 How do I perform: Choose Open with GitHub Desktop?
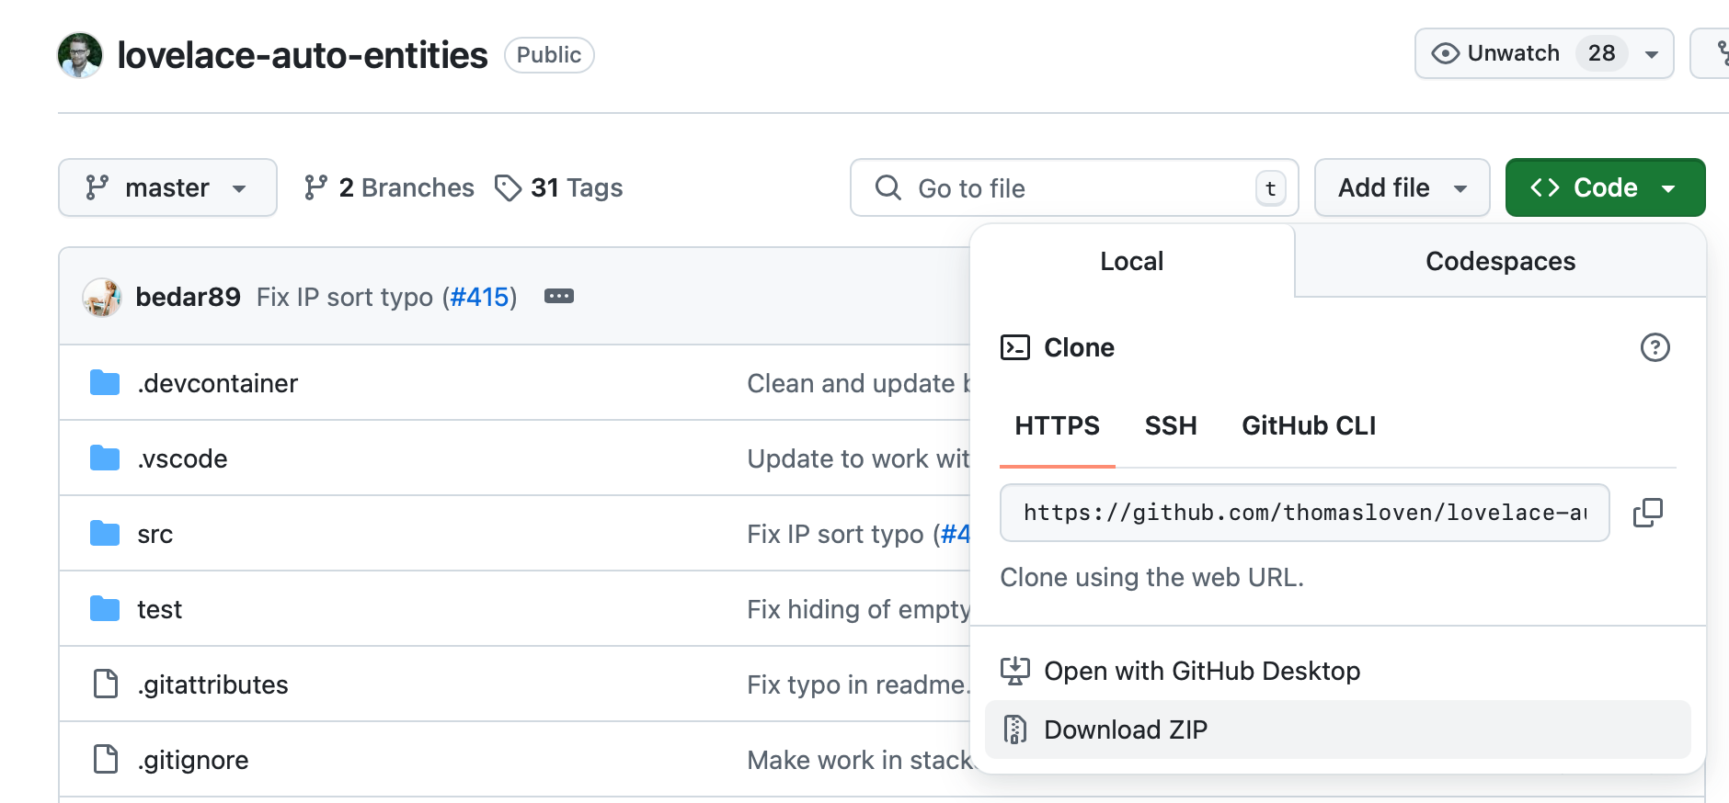click(1201, 671)
